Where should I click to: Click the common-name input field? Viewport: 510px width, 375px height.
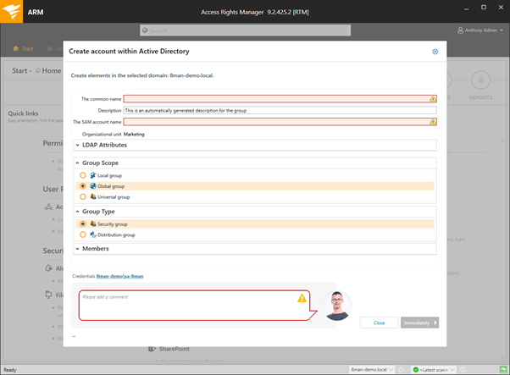pyautogui.click(x=280, y=99)
